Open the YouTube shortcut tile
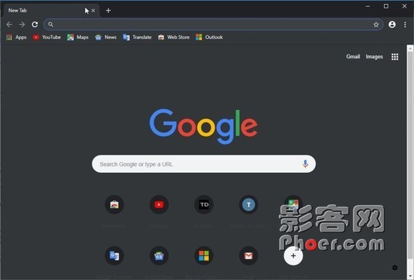The width and height of the screenshot is (414, 280). tap(159, 204)
